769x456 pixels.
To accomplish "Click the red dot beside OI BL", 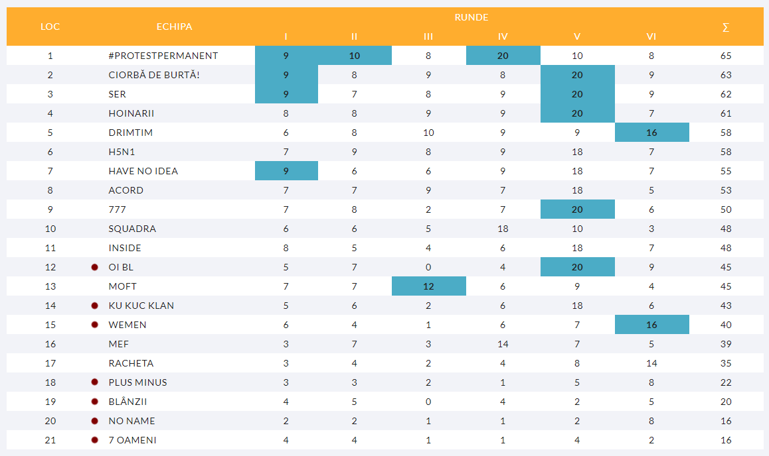I will (94, 267).
